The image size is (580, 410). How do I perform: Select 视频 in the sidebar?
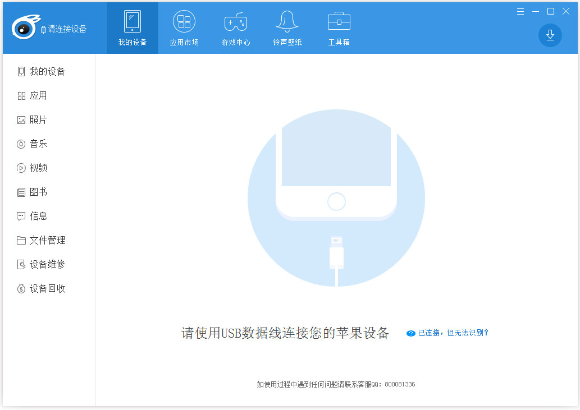(x=38, y=168)
